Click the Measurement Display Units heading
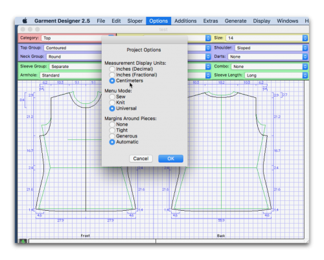Viewport: 324px width, 260px height. [135, 63]
